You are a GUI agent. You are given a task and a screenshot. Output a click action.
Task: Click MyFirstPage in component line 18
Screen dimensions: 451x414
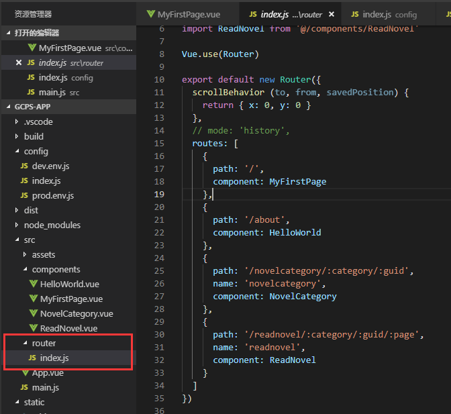(298, 182)
